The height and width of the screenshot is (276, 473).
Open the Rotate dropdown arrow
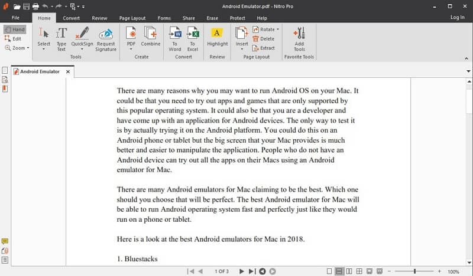coord(278,29)
